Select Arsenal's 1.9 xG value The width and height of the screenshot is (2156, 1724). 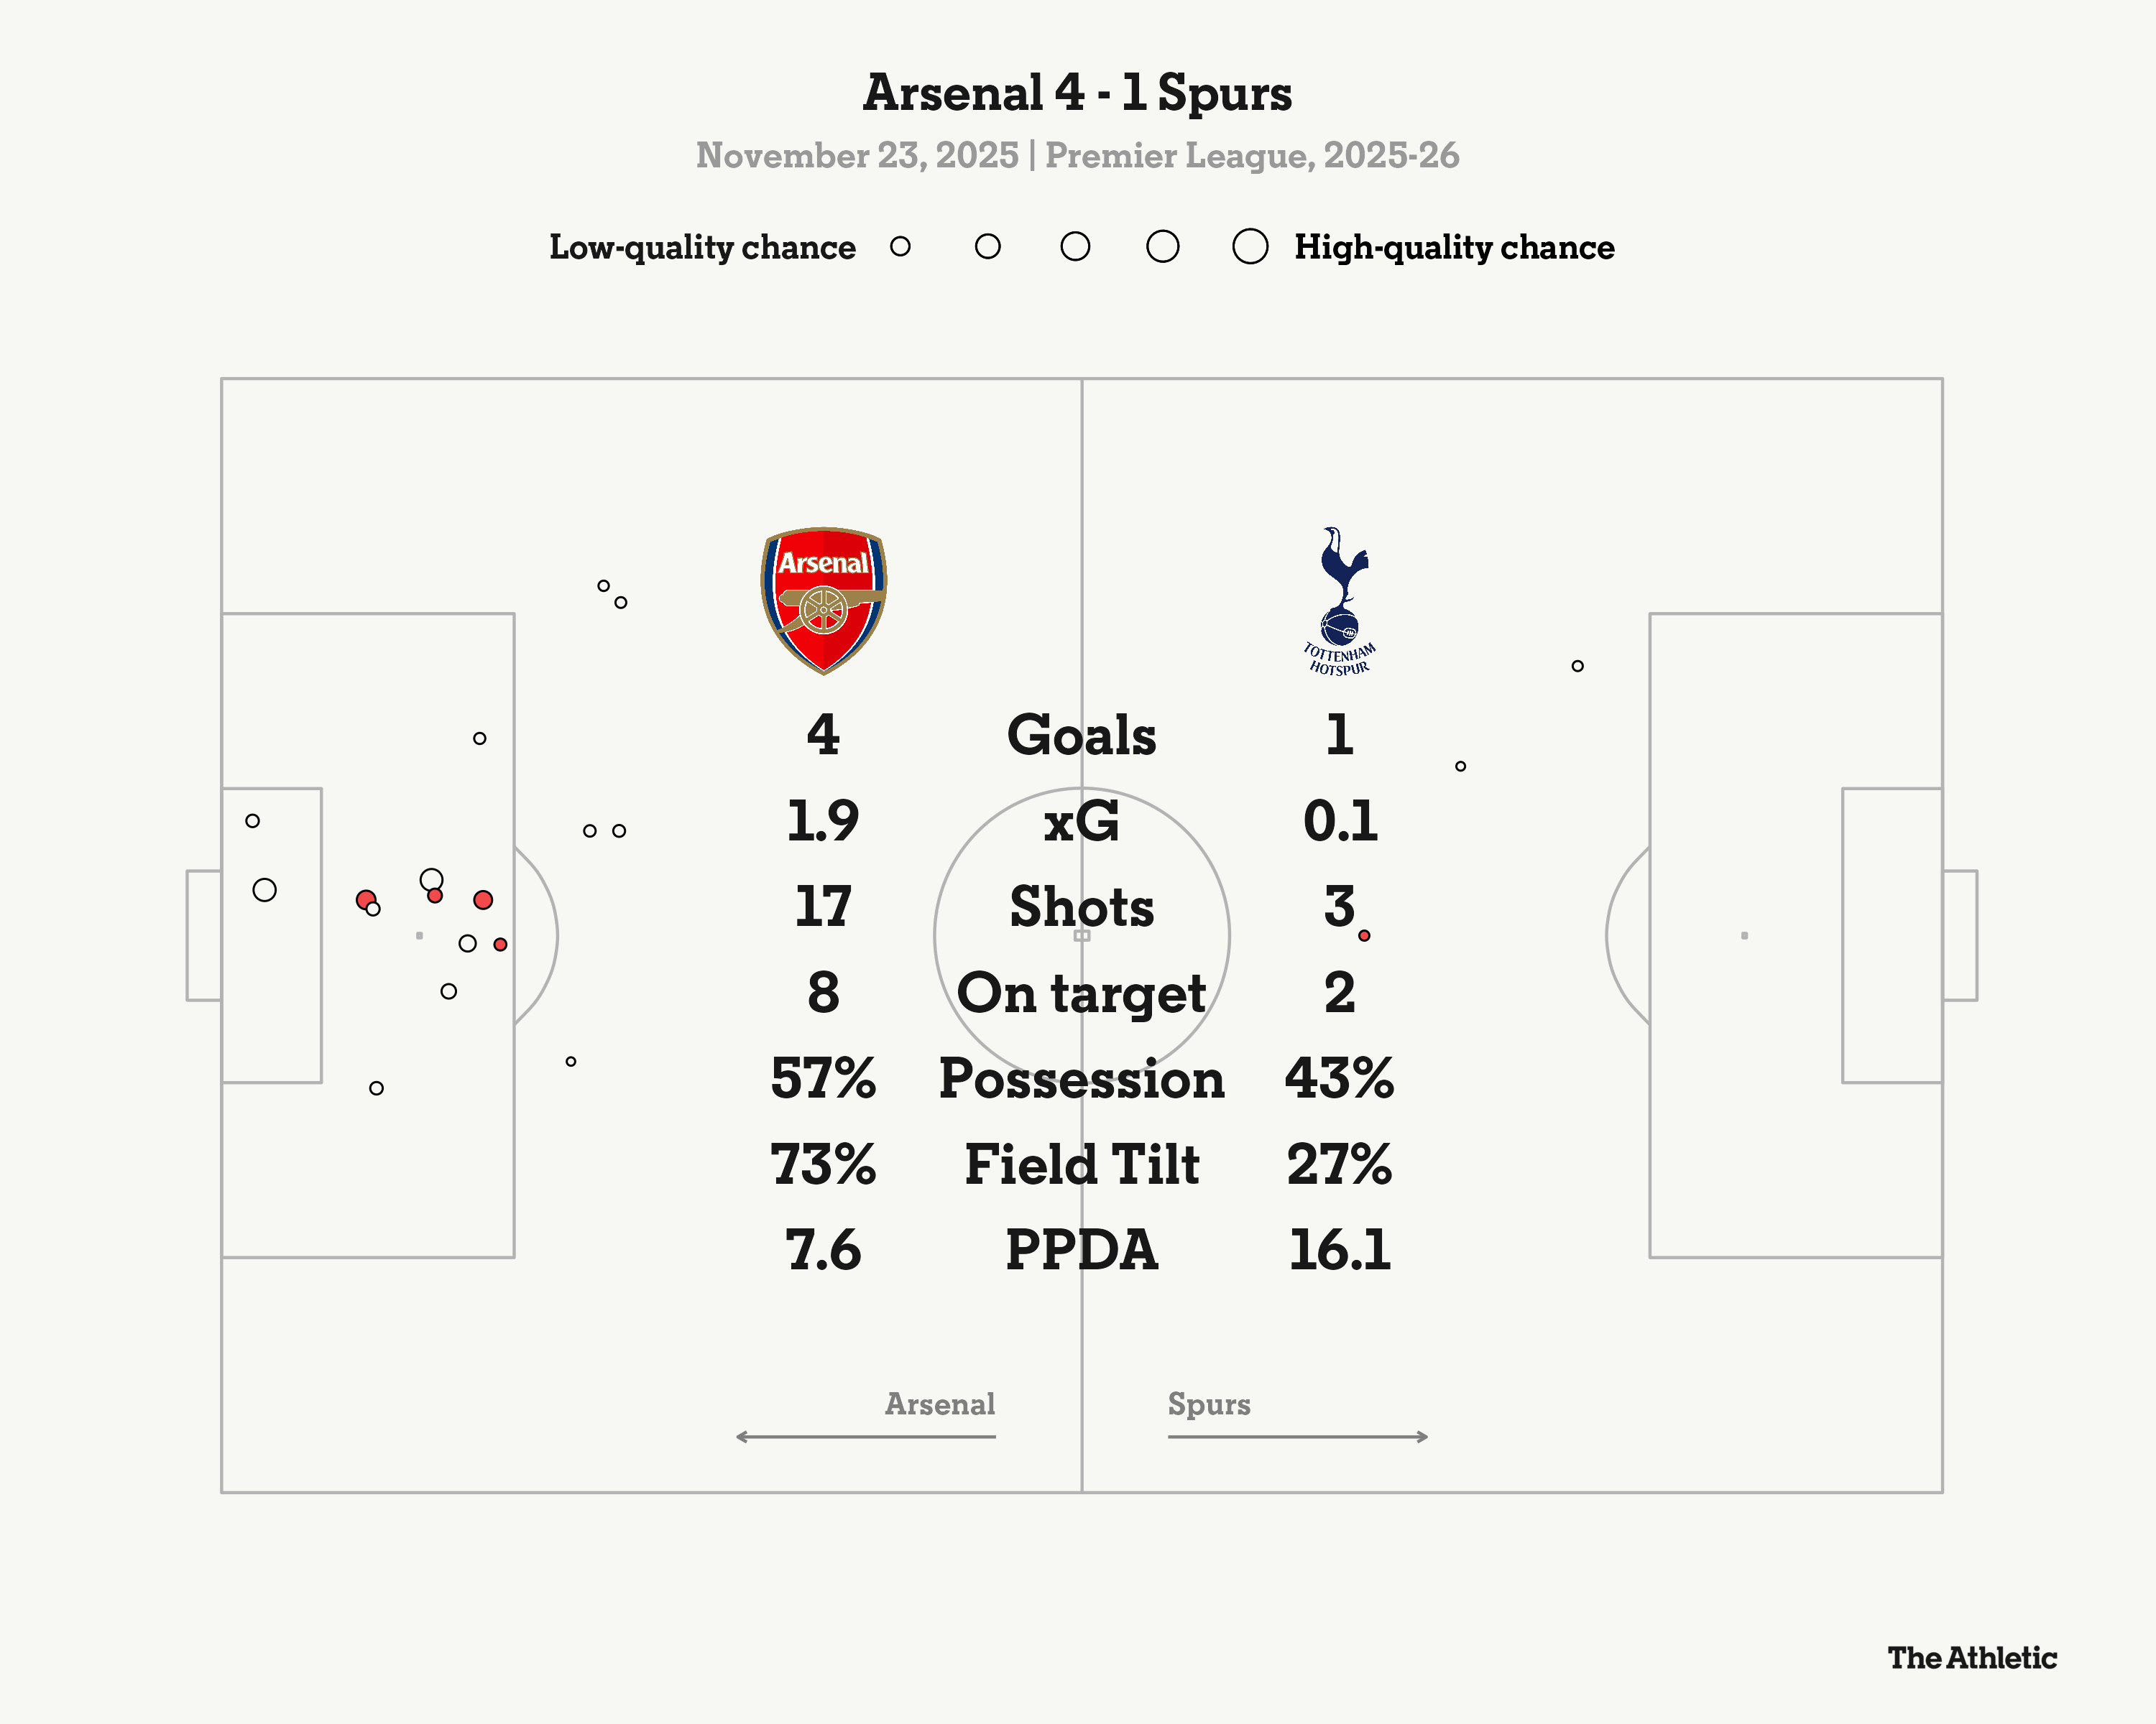pyautogui.click(x=822, y=822)
